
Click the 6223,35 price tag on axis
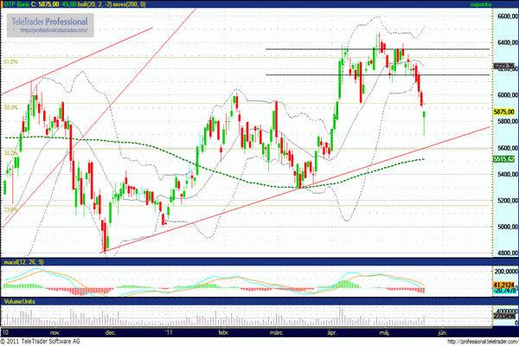pyautogui.click(x=504, y=66)
